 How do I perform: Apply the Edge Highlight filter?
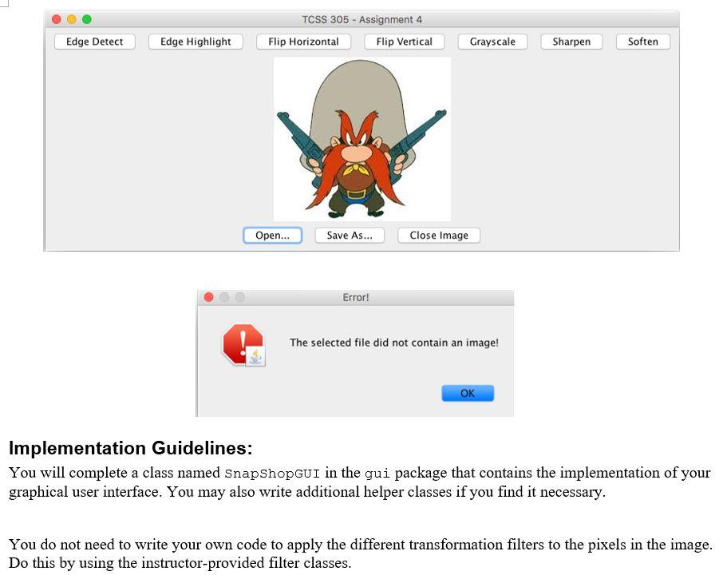coord(196,42)
